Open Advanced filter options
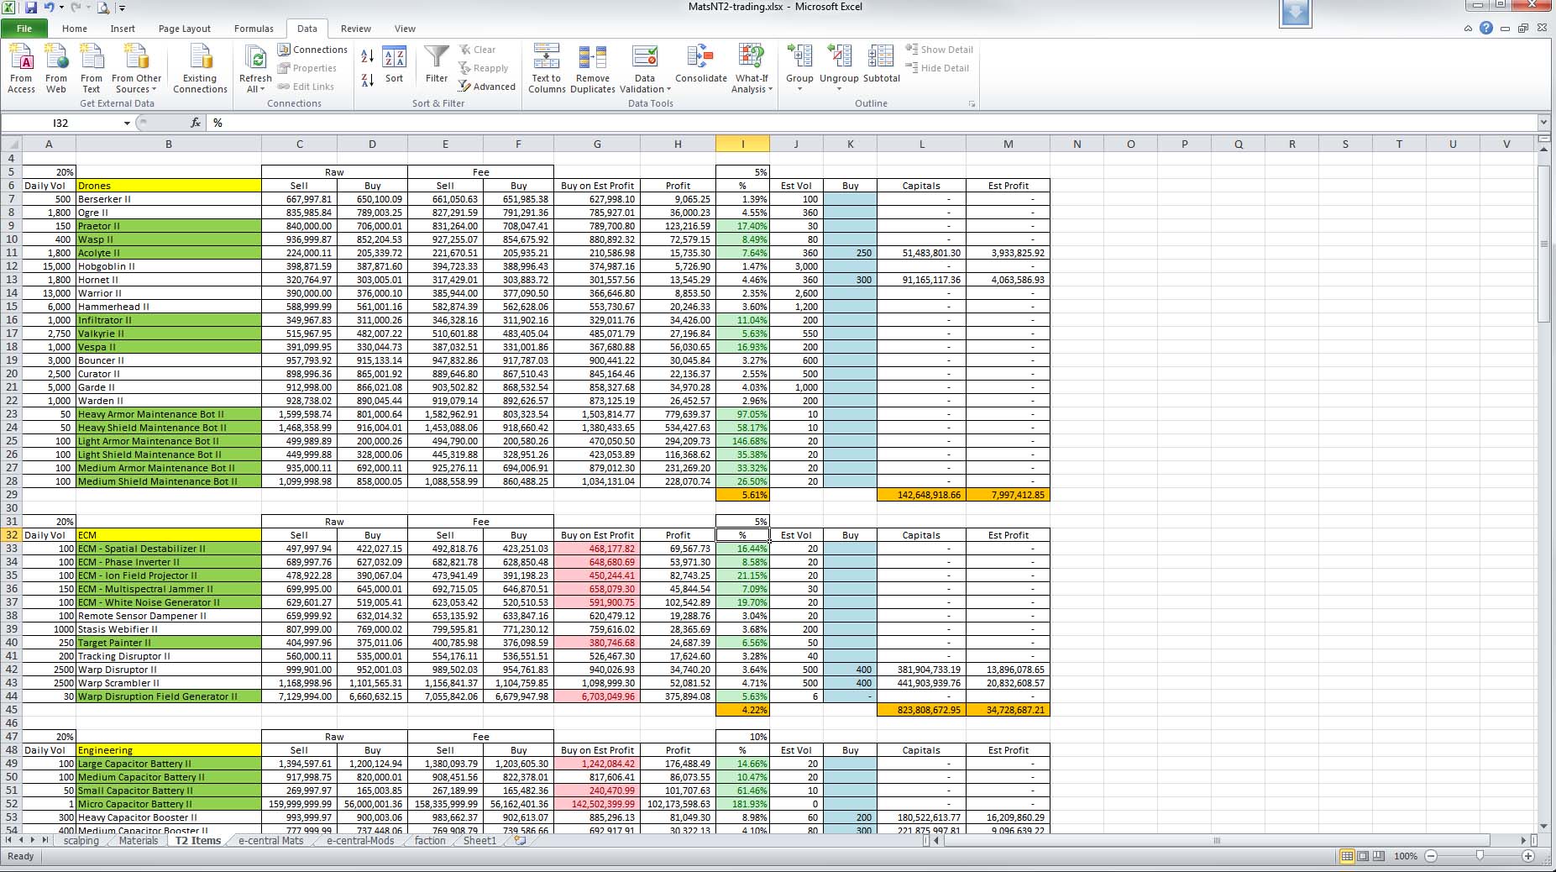 click(487, 87)
